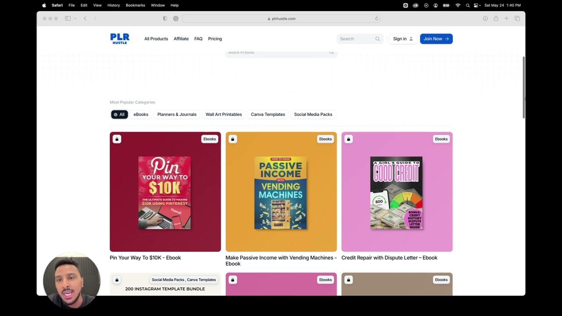Click Ebooks tag on Good Credit card
Image resolution: width=562 pixels, height=316 pixels.
(x=441, y=139)
